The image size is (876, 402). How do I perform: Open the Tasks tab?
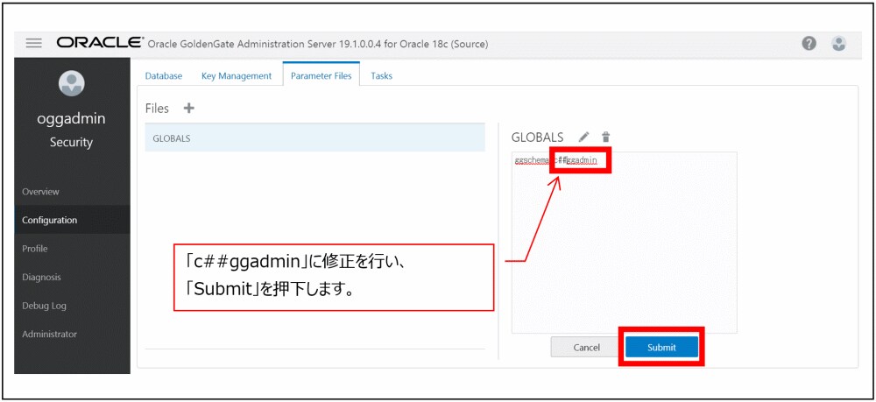pos(382,76)
